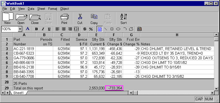Select column D header
Image resolution: width=220 pixels, height=103 pixels.
pyautogui.click(x=79, y=35)
